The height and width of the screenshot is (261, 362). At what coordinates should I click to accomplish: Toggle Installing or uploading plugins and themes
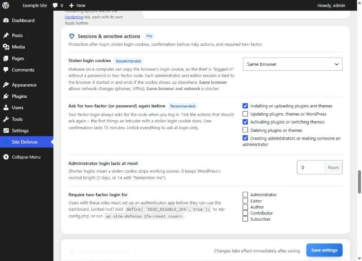[x=245, y=106]
